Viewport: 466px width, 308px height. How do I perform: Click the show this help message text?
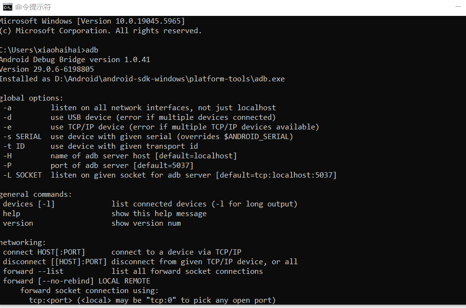[x=159, y=214]
